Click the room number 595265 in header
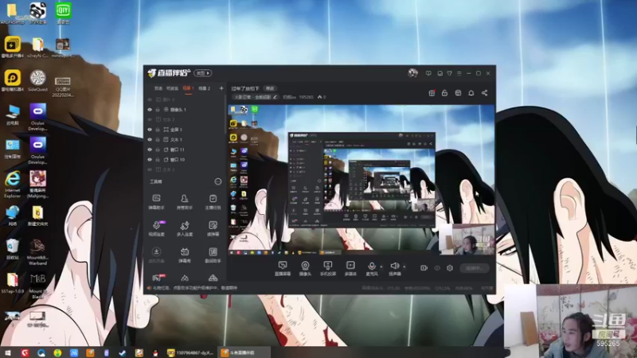The height and width of the screenshot is (358, 637). coord(307,97)
